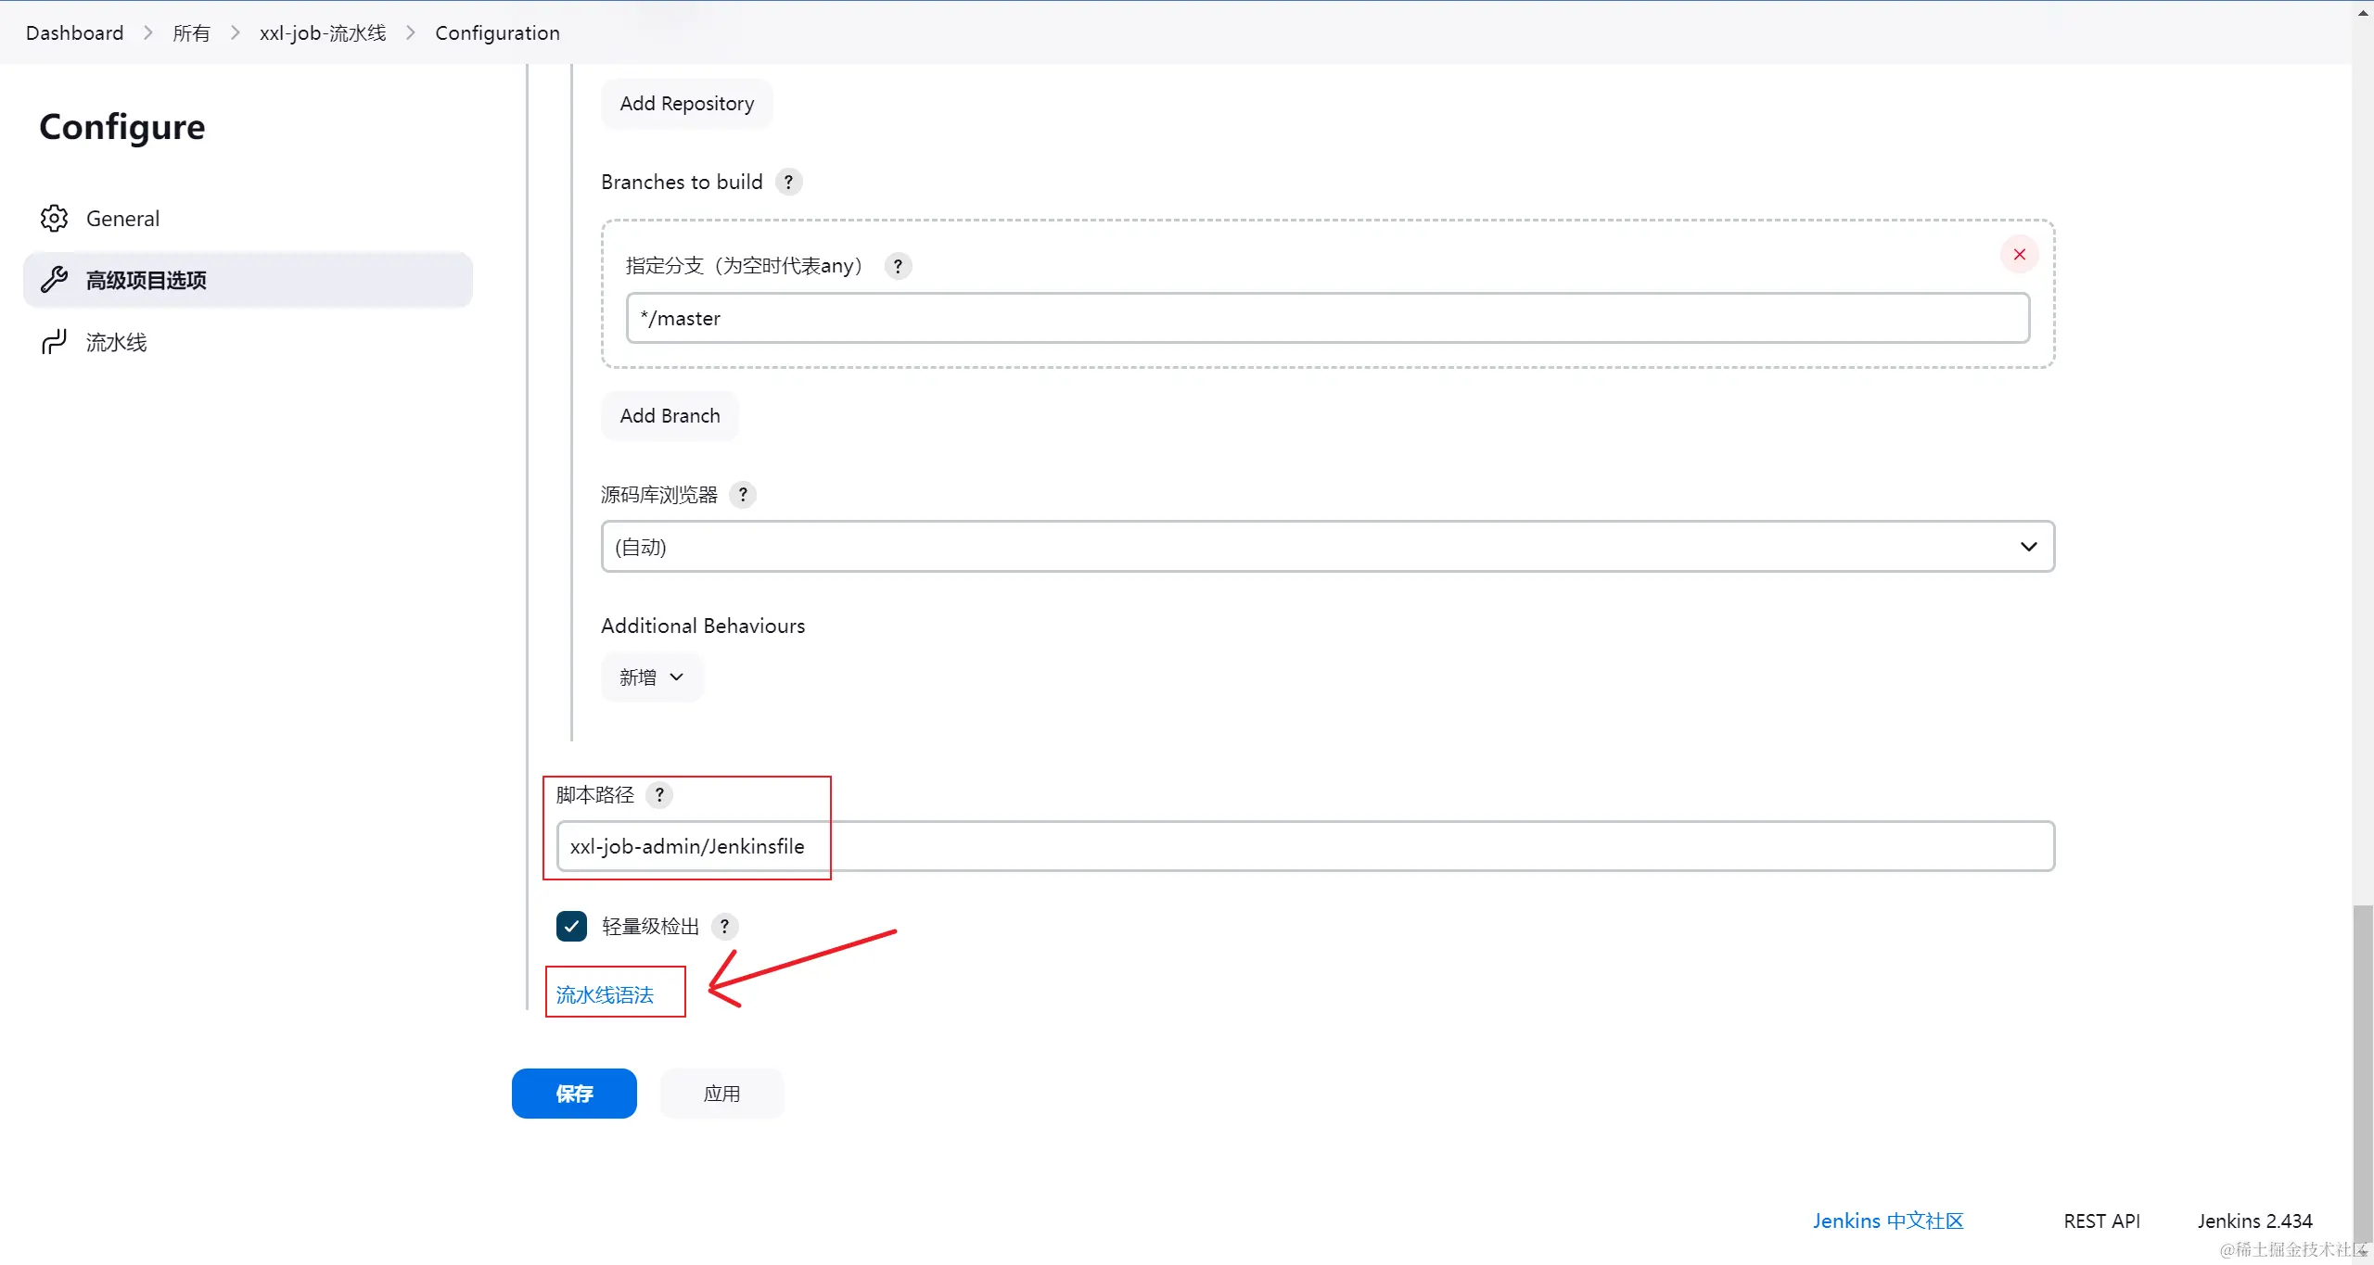
Task: Click the wrench icon for 高级项目选项
Action: click(54, 279)
